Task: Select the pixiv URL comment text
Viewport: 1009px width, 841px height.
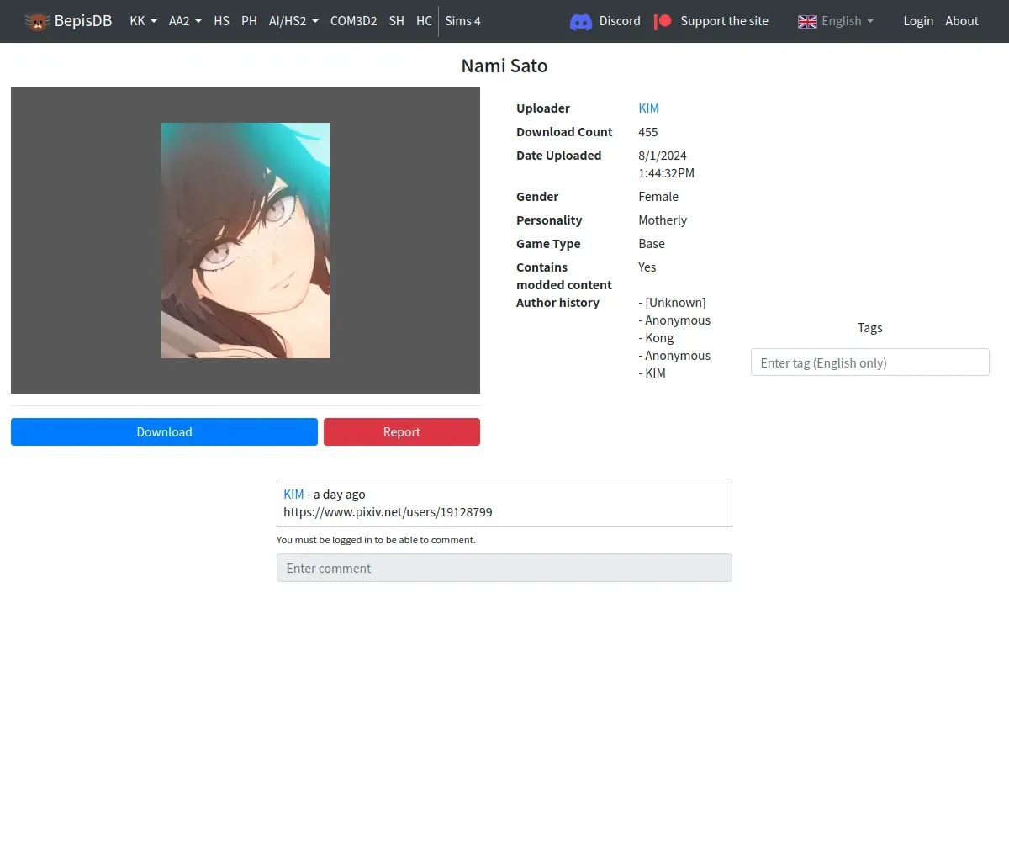Action: click(x=388, y=512)
